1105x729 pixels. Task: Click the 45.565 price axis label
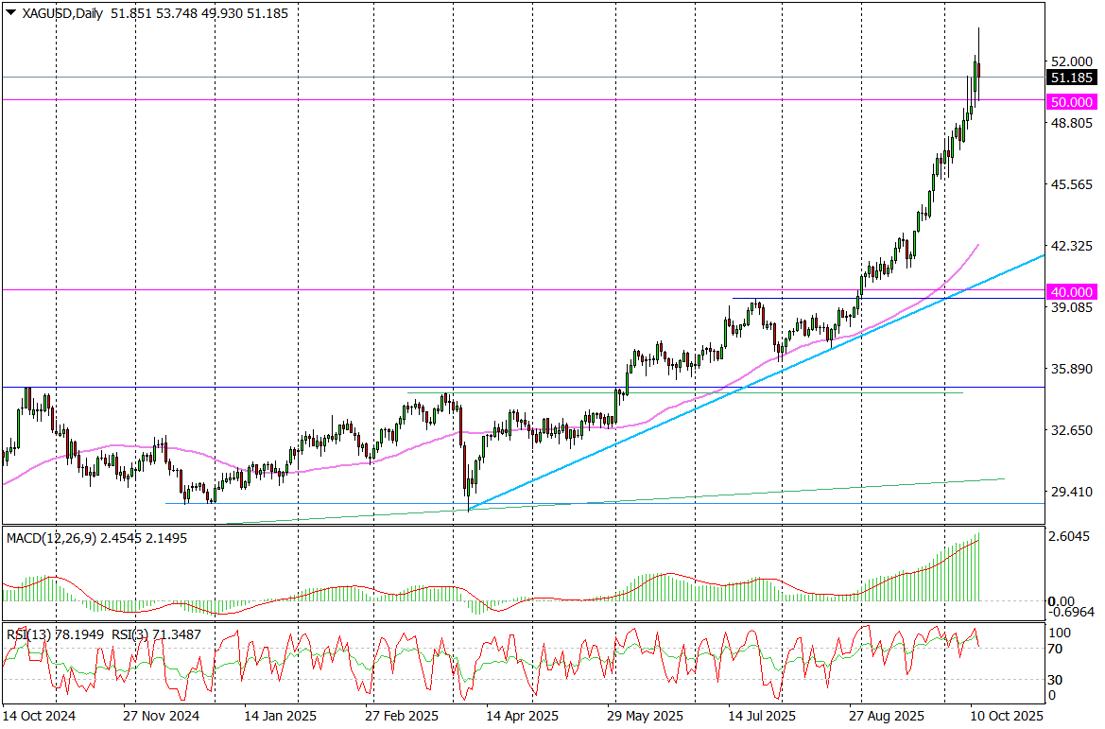1070,184
